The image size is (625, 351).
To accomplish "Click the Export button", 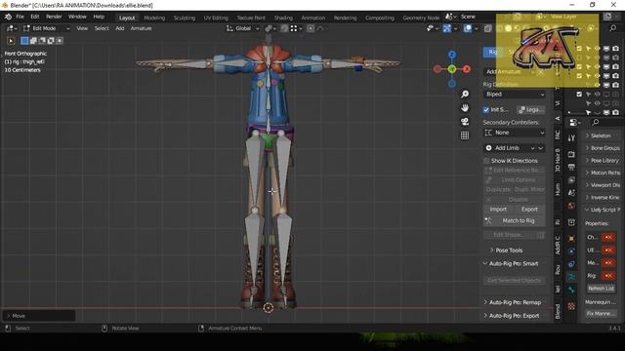I will (x=529, y=210).
